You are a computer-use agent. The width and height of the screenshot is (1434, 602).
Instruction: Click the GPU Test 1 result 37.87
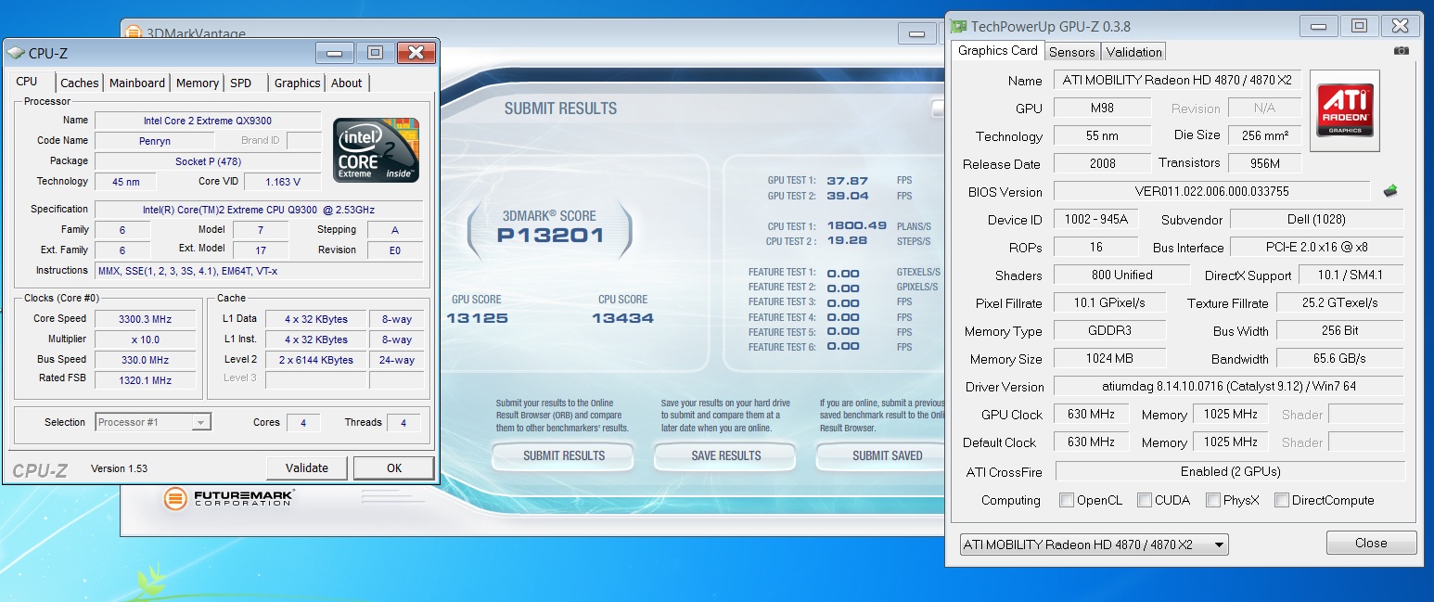pyautogui.click(x=848, y=181)
